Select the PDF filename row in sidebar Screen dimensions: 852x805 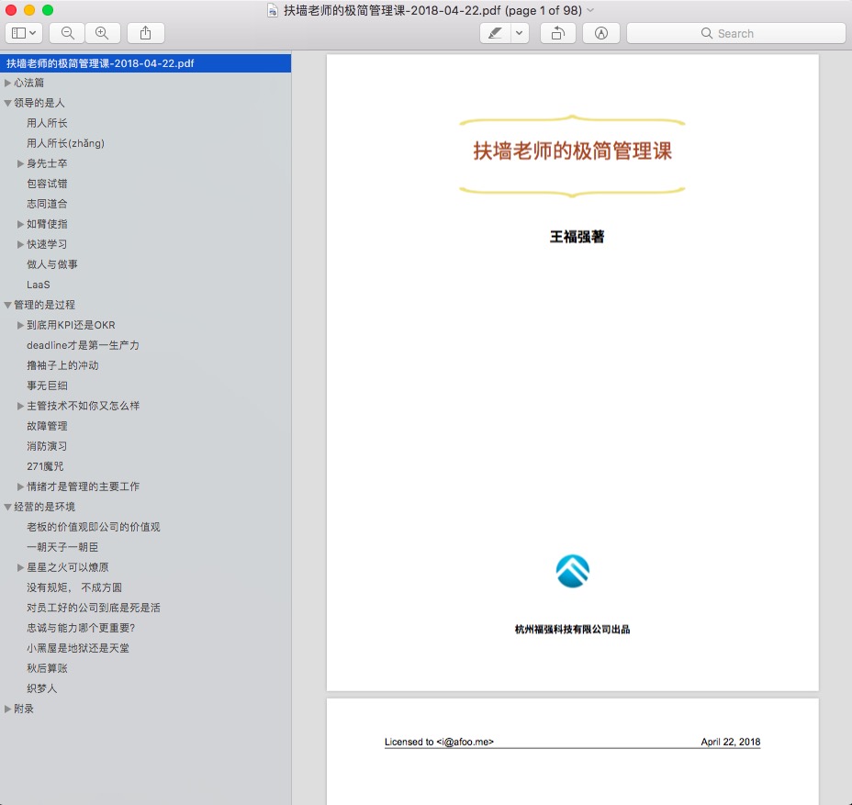(146, 63)
